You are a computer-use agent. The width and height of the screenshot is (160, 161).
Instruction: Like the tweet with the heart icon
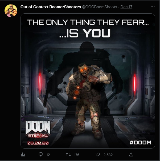click(x=98, y=155)
